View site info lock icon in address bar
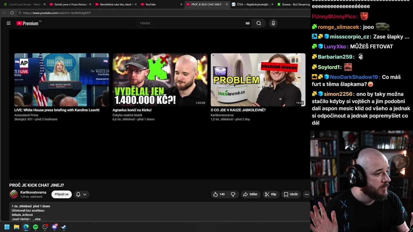The image size is (413, 232). point(20,13)
